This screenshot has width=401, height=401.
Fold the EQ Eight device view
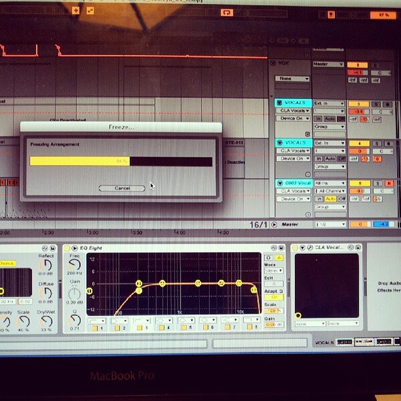tap(75, 248)
